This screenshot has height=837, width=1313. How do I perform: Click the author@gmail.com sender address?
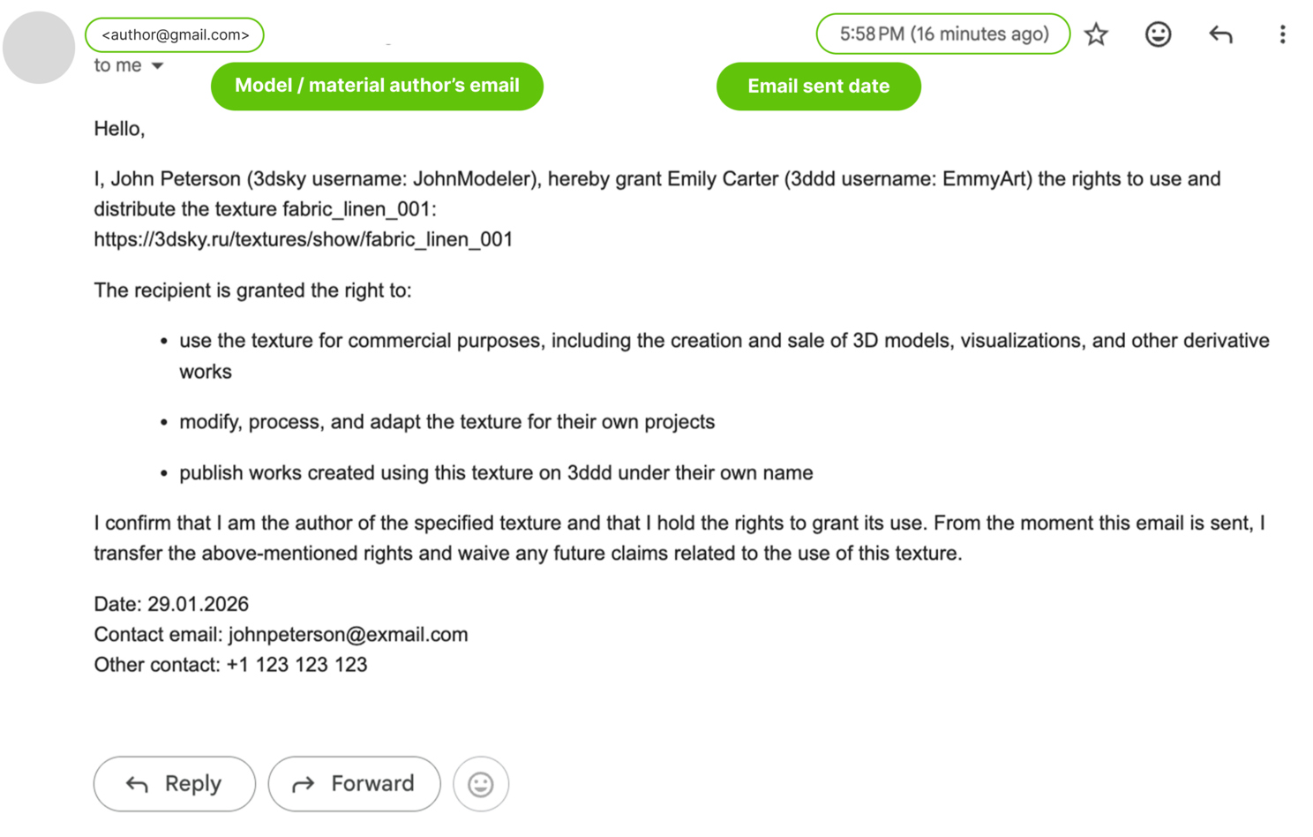click(175, 35)
